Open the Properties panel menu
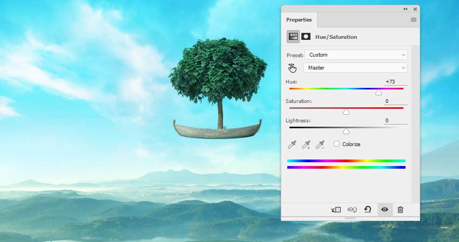The height and width of the screenshot is (242, 459). click(x=413, y=19)
